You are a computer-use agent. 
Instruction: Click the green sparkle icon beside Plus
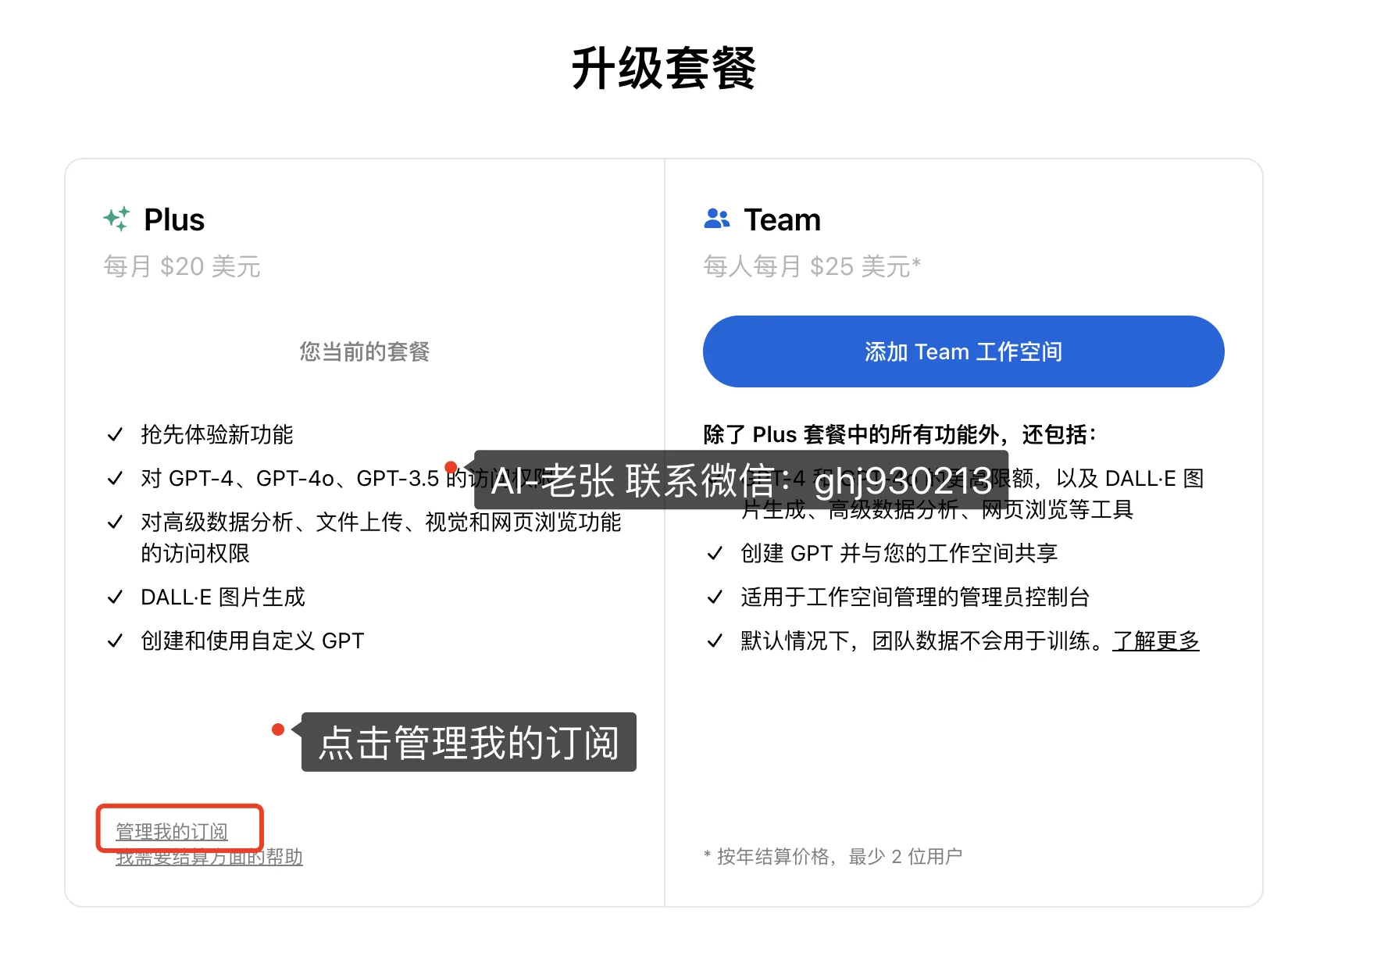[117, 219]
